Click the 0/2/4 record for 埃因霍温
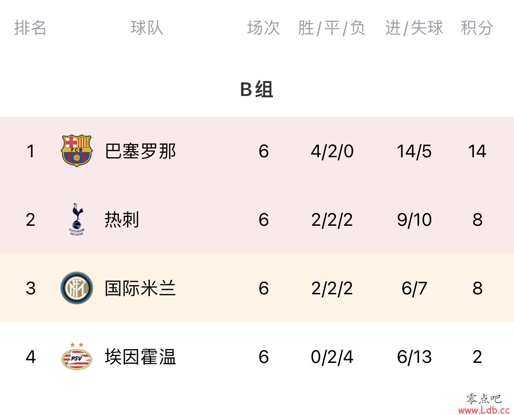The height and width of the screenshot is (415, 514). coord(332,357)
